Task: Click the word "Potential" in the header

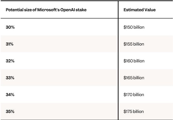Action: pos(14,10)
